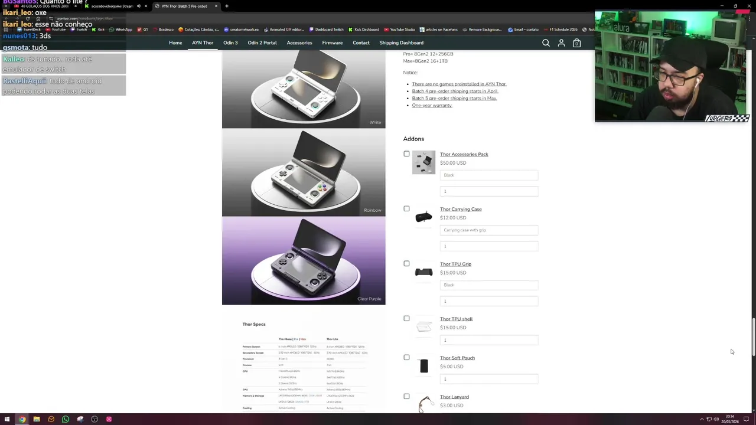This screenshot has width=756, height=425.
Task: Open the pink app icon in taskbar
Action: (x=109, y=419)
